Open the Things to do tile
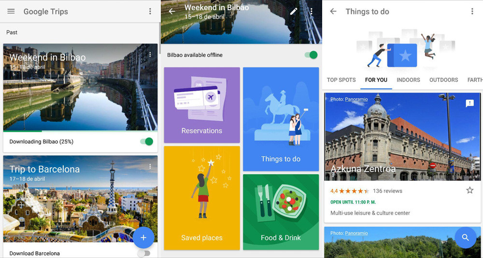The width and height of the screenshot is (483, 258). coord(281,119)
